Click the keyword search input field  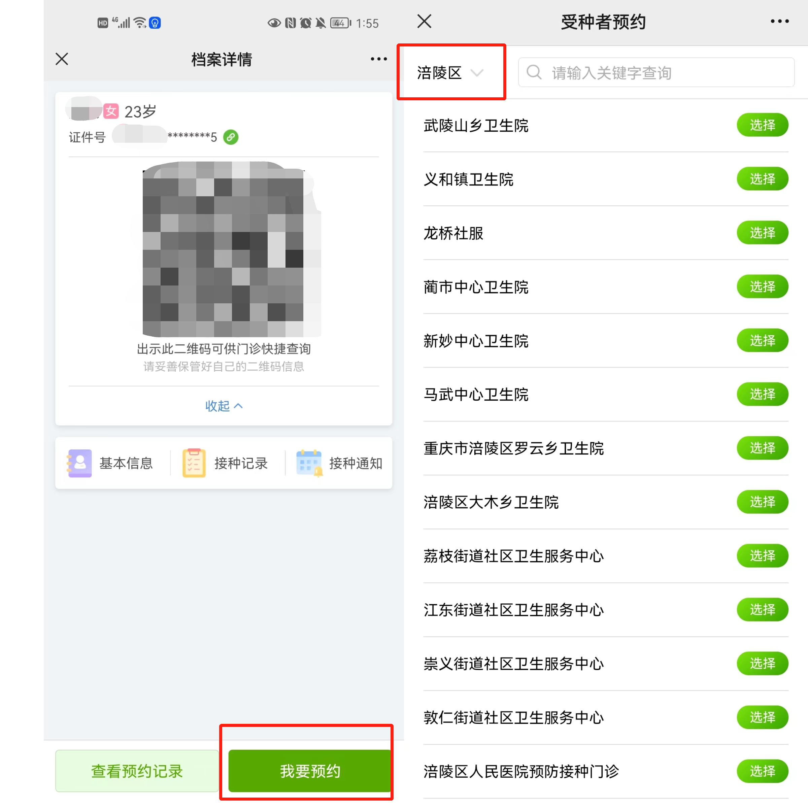[x=656, y=72]
